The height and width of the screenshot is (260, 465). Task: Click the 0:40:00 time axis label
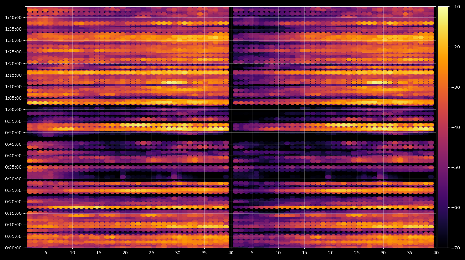pos(13,156)
